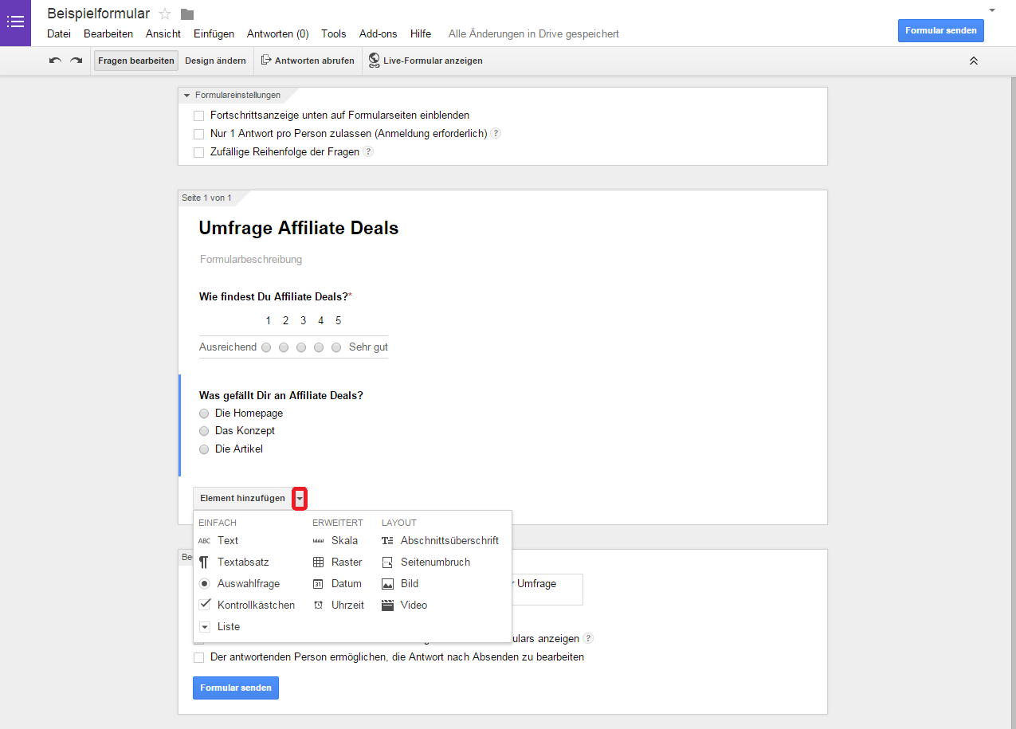Select the Video layout element icon
This screenshot has height=729, width=1016.
pos(388,605)
